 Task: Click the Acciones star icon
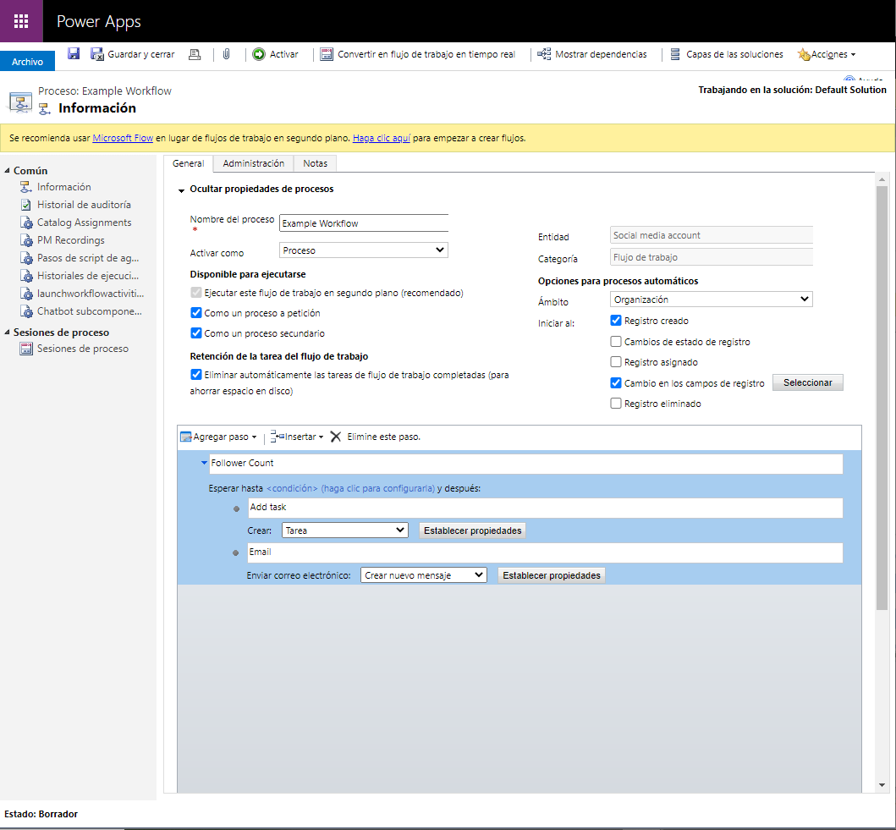(804, 55)
